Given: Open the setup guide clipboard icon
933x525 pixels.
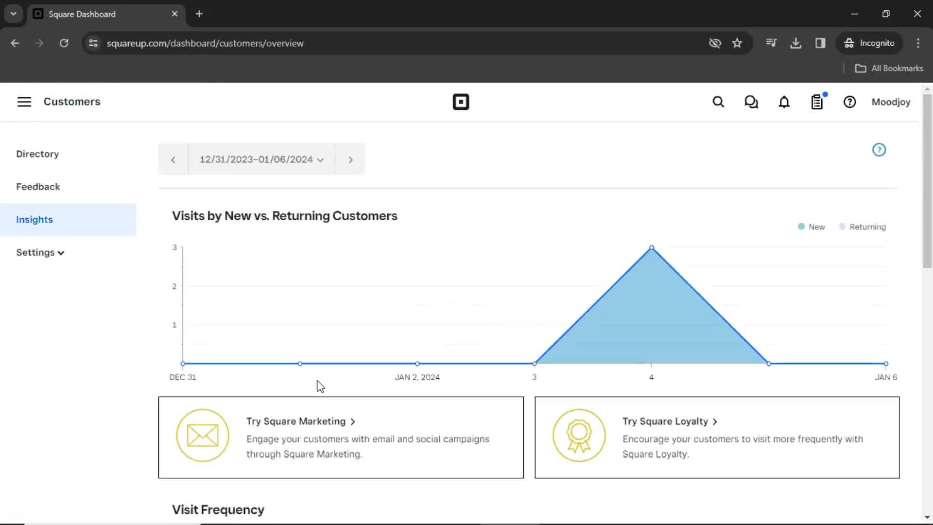Looking at the screenshot, I should [817, 102].
